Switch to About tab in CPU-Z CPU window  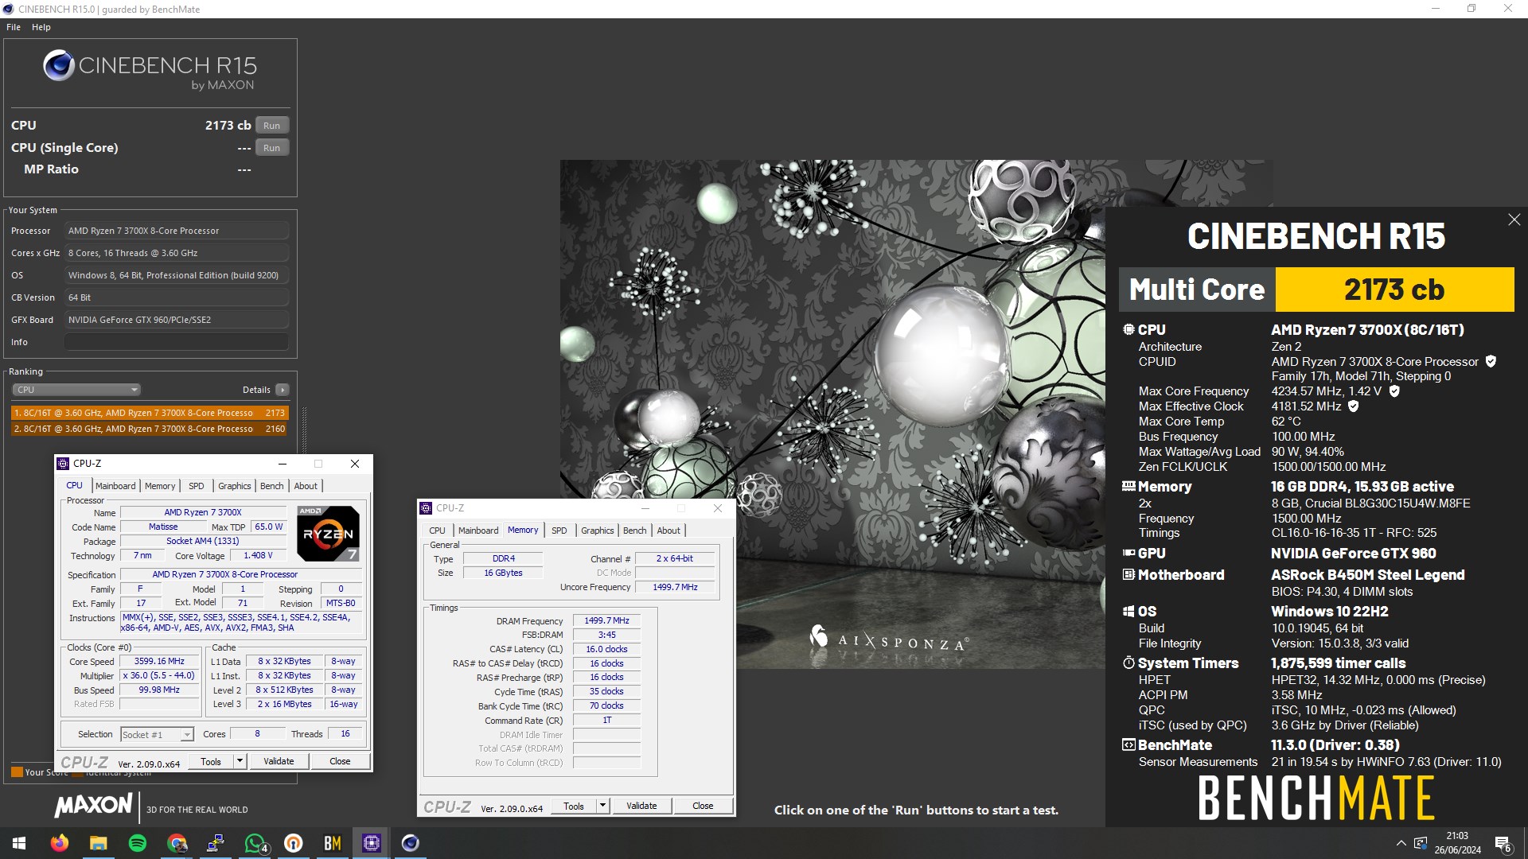306,486
